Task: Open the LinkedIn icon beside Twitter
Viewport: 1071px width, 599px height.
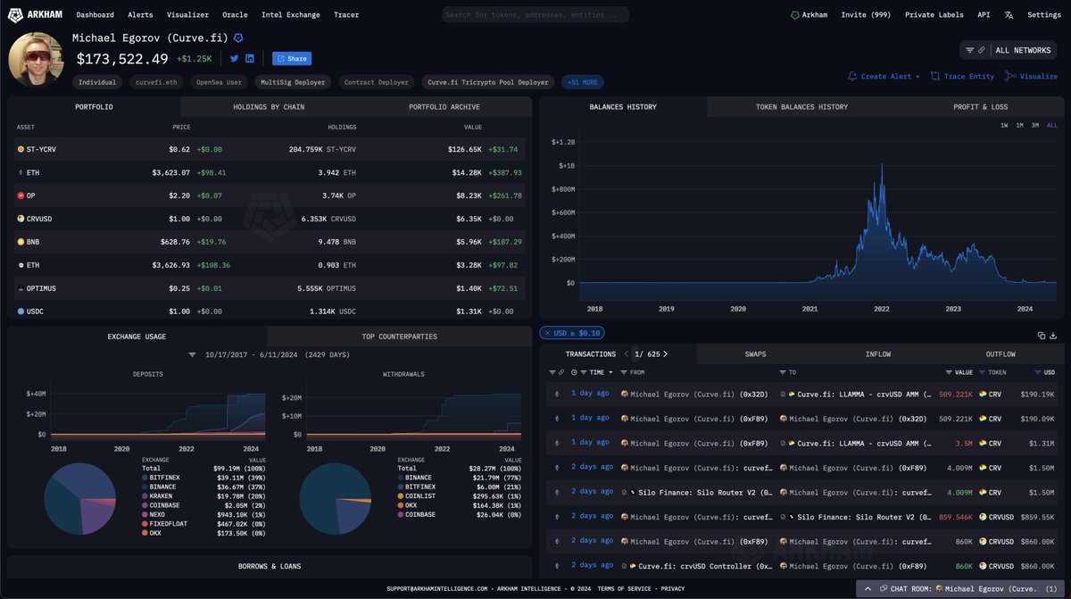Action: (x=250, y=58)
